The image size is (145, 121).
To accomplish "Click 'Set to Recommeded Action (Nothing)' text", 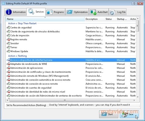I will click(26, 105).
